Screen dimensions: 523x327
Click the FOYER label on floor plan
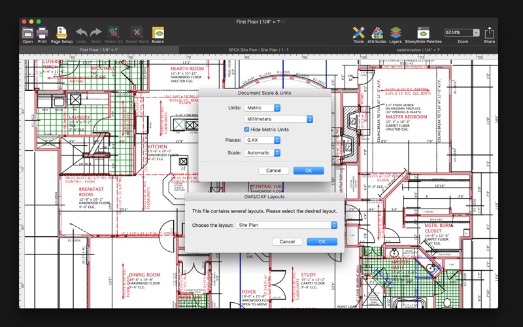(248, 292)
